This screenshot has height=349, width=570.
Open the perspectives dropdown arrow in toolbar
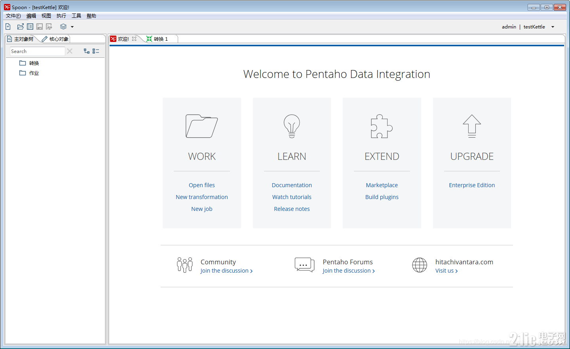coord(72,27)
